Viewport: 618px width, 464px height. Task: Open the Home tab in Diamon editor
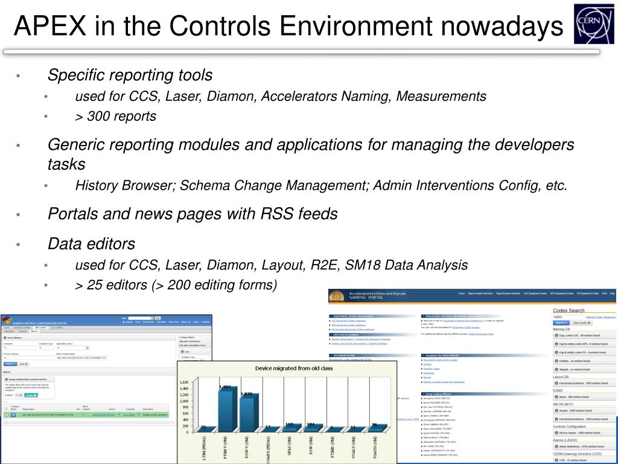(x=7, y=327)
